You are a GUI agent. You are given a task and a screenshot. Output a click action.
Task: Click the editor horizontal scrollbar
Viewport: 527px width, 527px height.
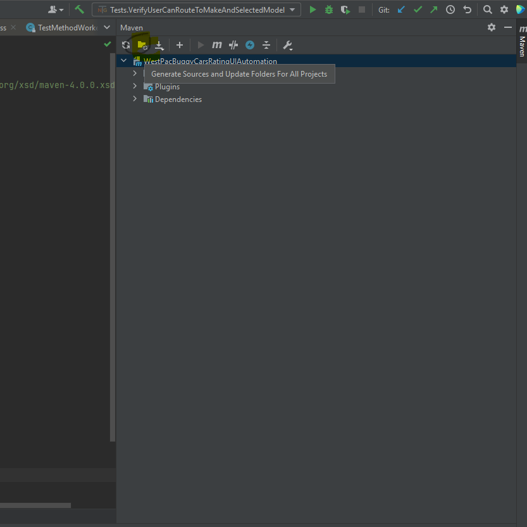35,505
